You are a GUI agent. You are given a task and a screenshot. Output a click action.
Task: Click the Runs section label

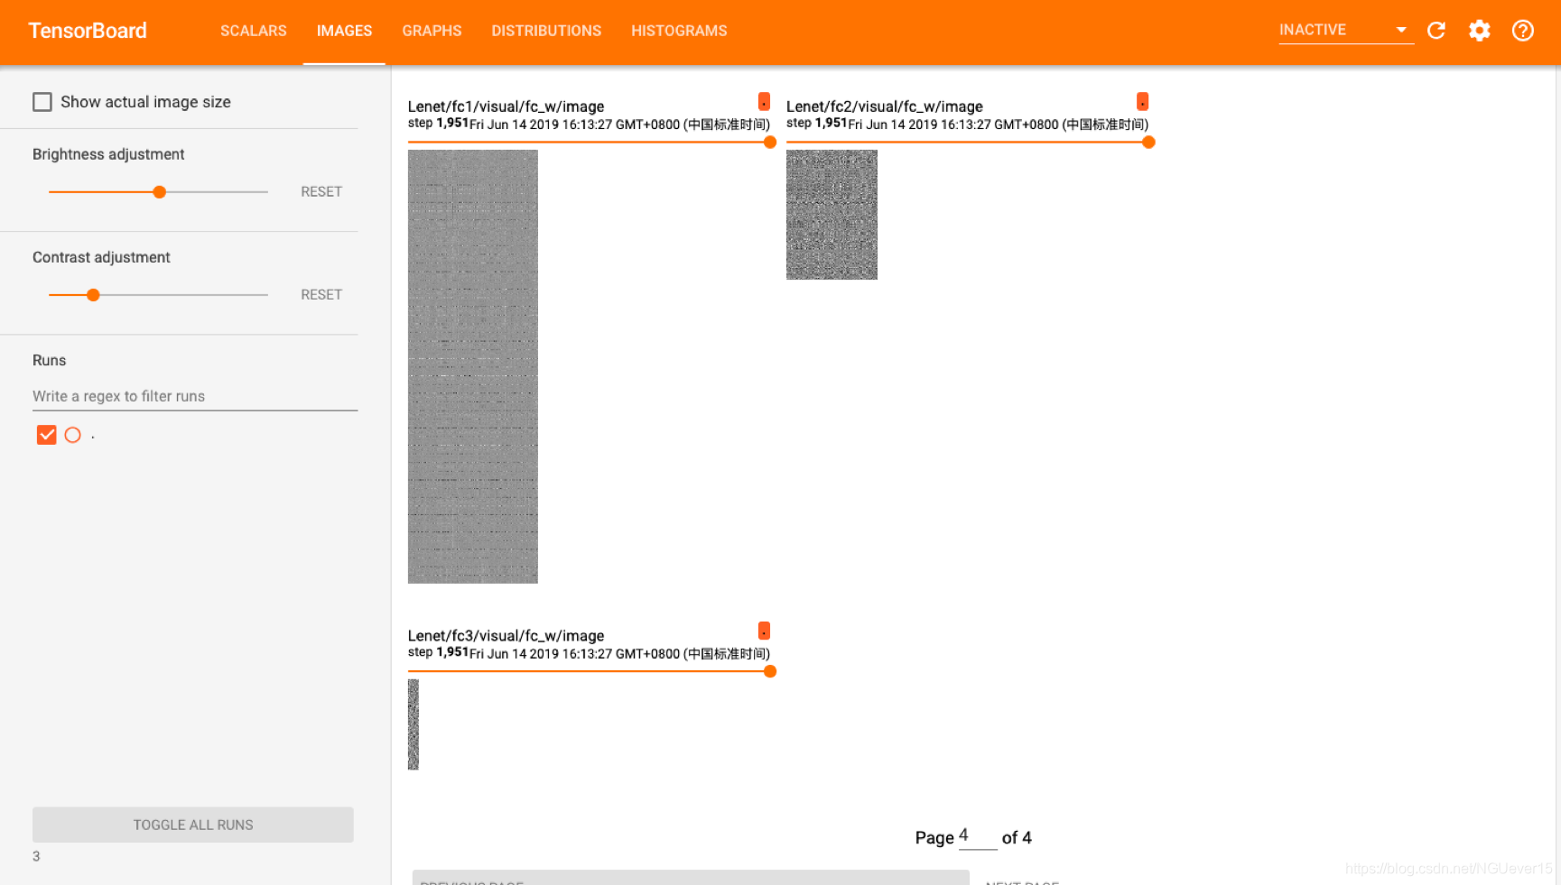50,360
